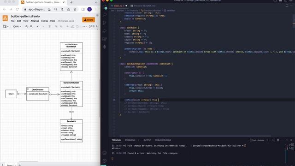Click the shadow rectangle icon in toolbar
The width and height of the screenshot is (295, 166).
(x=77, y=27)
